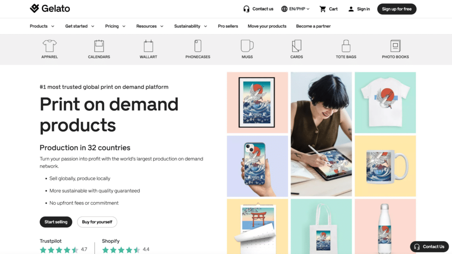Expand the Get started dropdown chevron
This screenshot has width=452, height=254.
click(93, 26)
